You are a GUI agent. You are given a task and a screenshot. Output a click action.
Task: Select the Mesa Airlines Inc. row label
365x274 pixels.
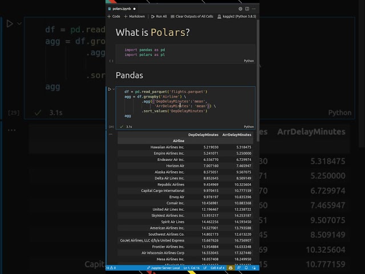(x=170, y=259)
